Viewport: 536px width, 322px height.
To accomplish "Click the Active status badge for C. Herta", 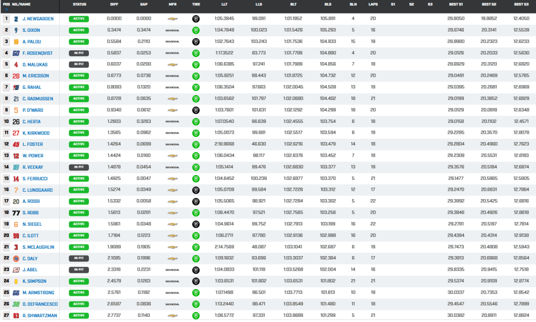I will point(79,122).
